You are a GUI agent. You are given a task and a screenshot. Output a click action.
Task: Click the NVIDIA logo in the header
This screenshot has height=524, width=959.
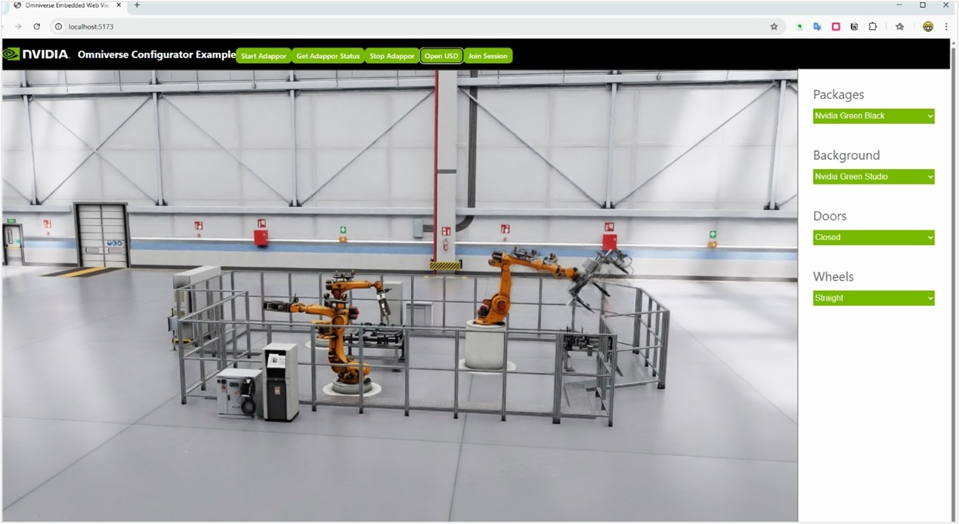coord(36,54)
